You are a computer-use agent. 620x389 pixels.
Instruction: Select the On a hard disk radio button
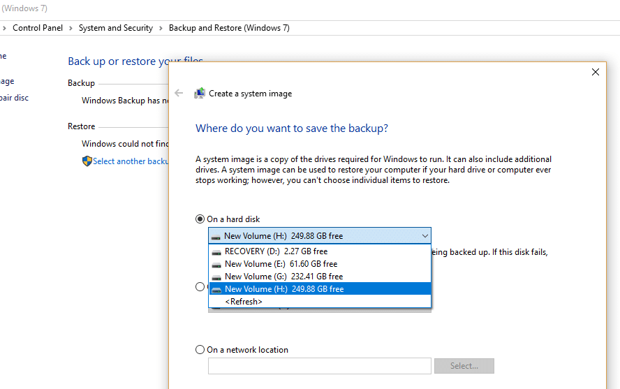tap(200, 219)
